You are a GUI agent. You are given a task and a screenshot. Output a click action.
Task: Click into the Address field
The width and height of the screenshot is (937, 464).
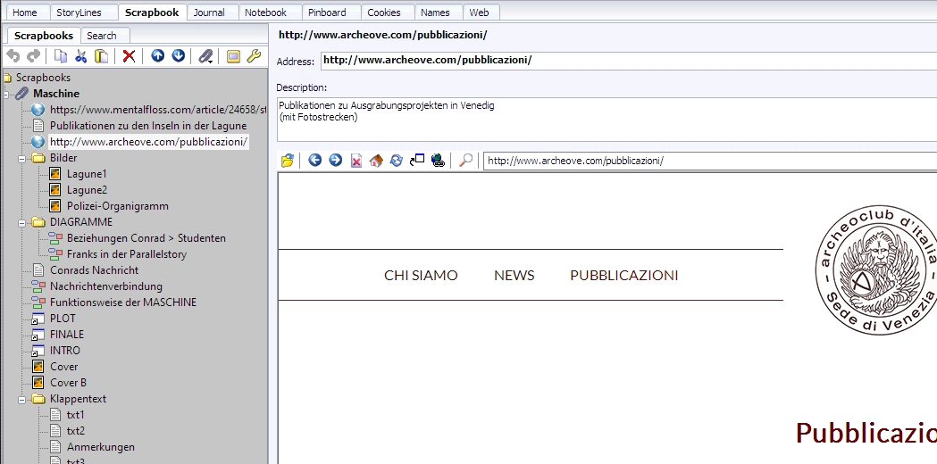click(x=629, y=61)
